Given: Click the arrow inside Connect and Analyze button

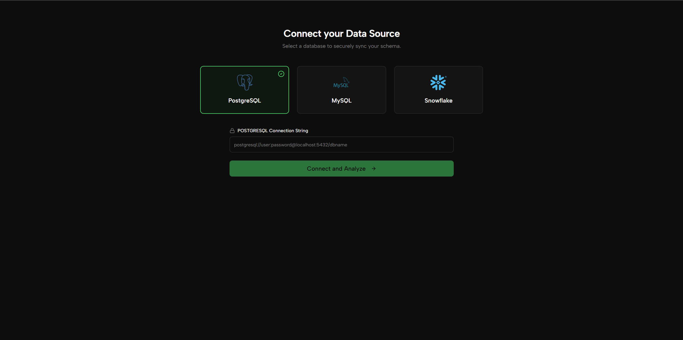Looking at the screenshot, I should tap(373, 169).
